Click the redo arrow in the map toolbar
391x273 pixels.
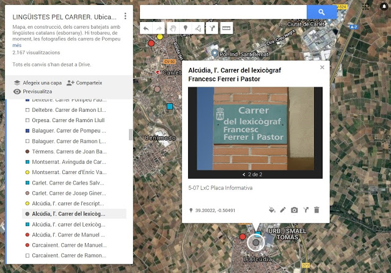click(x=159, y=29)
